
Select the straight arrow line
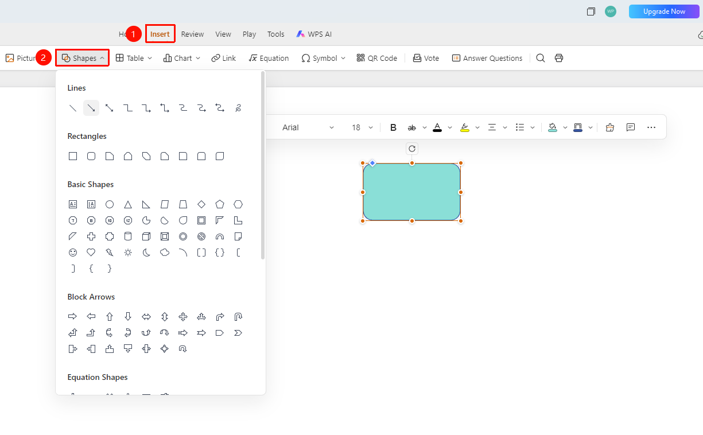(x=91, y=108)
